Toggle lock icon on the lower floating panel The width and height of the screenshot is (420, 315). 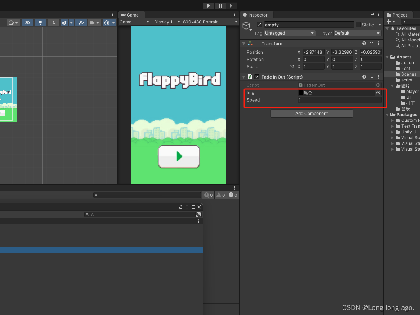click(x=181, y=207)
